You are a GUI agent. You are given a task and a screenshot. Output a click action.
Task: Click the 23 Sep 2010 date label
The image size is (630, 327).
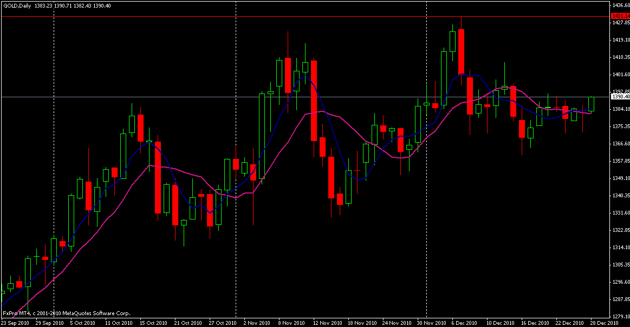(15, 323)
